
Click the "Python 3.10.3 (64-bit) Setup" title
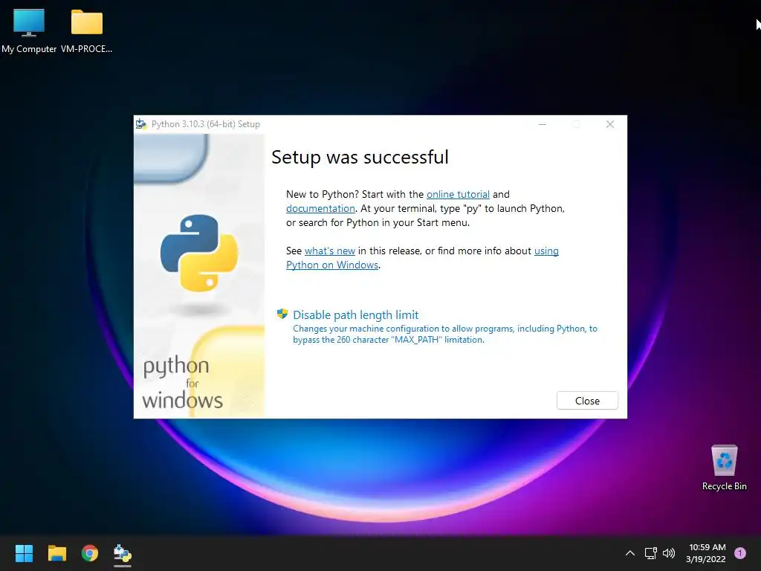point(206,124)
